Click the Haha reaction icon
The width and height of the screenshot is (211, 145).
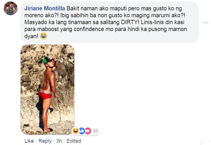76,131
